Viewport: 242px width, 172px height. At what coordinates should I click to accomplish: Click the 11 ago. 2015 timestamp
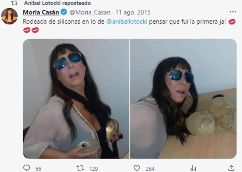click(133, 12)
